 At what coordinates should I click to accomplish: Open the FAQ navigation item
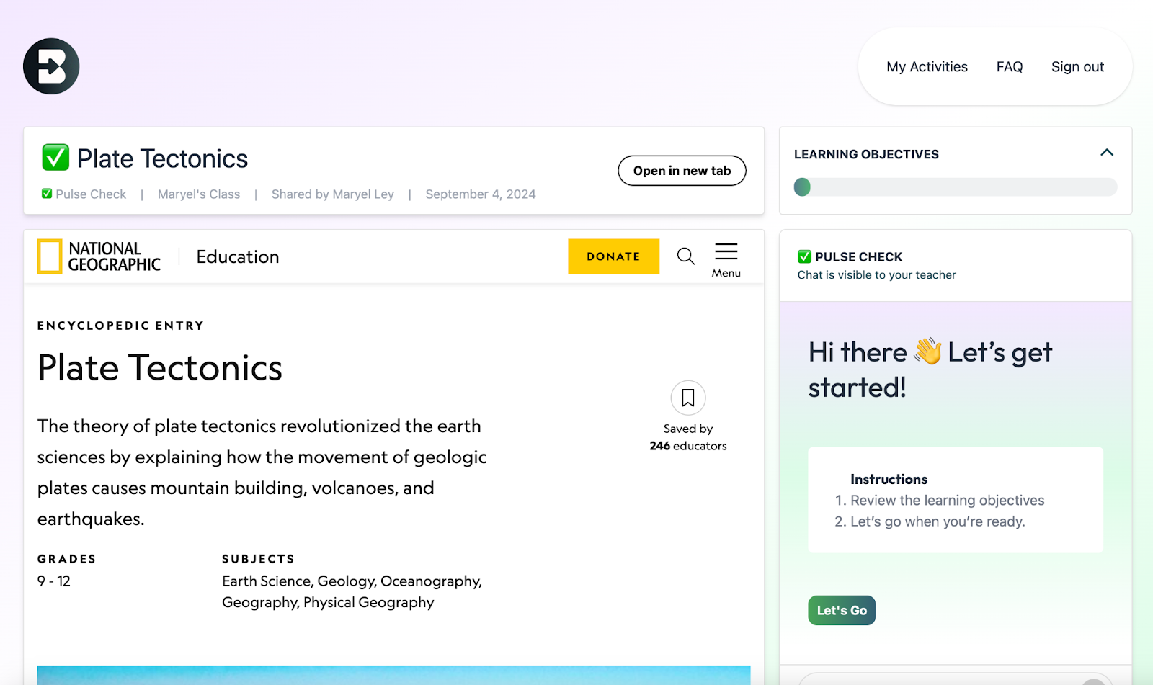tap(1009, 67)
